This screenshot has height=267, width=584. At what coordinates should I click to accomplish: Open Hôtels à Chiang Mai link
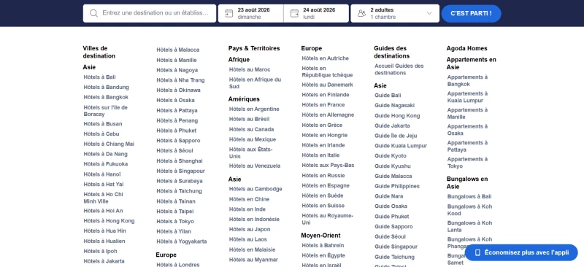[109, 144]
